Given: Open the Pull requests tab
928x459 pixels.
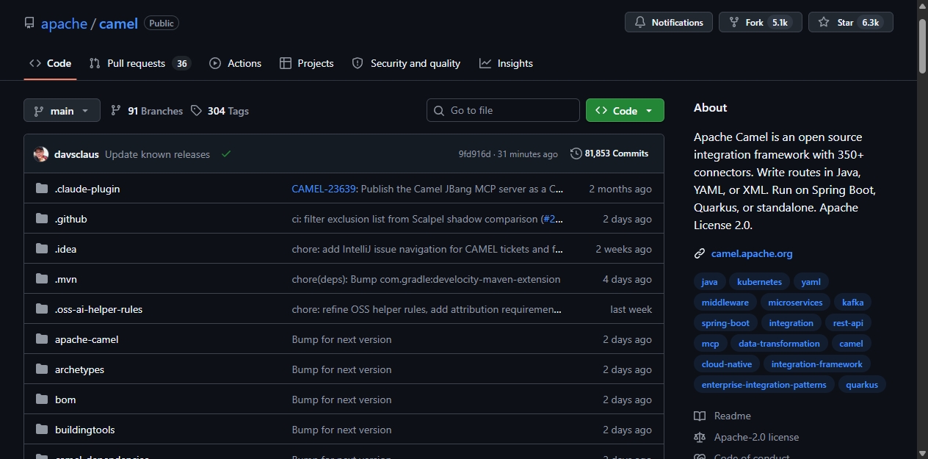Looking at the screenshot, I should pyautogui.click(x=139, y=64).
